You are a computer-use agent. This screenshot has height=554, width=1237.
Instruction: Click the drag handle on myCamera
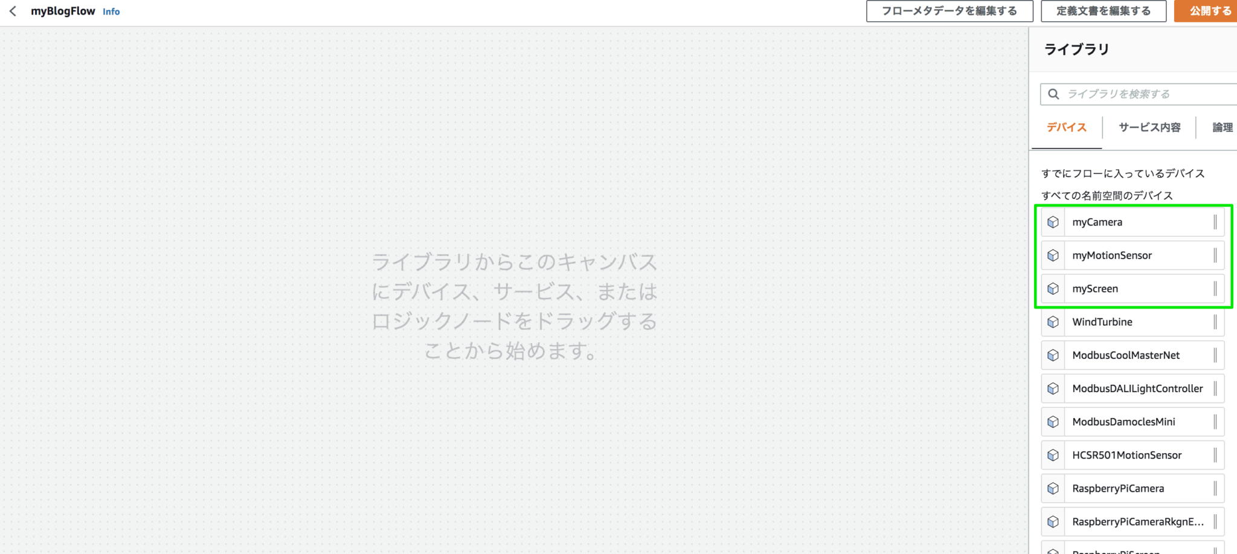point(1215,222)
